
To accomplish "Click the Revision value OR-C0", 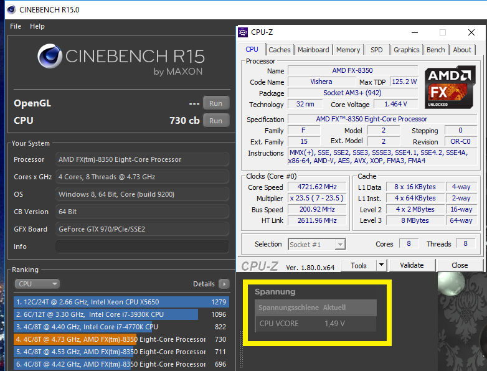I will click(461, 141).
